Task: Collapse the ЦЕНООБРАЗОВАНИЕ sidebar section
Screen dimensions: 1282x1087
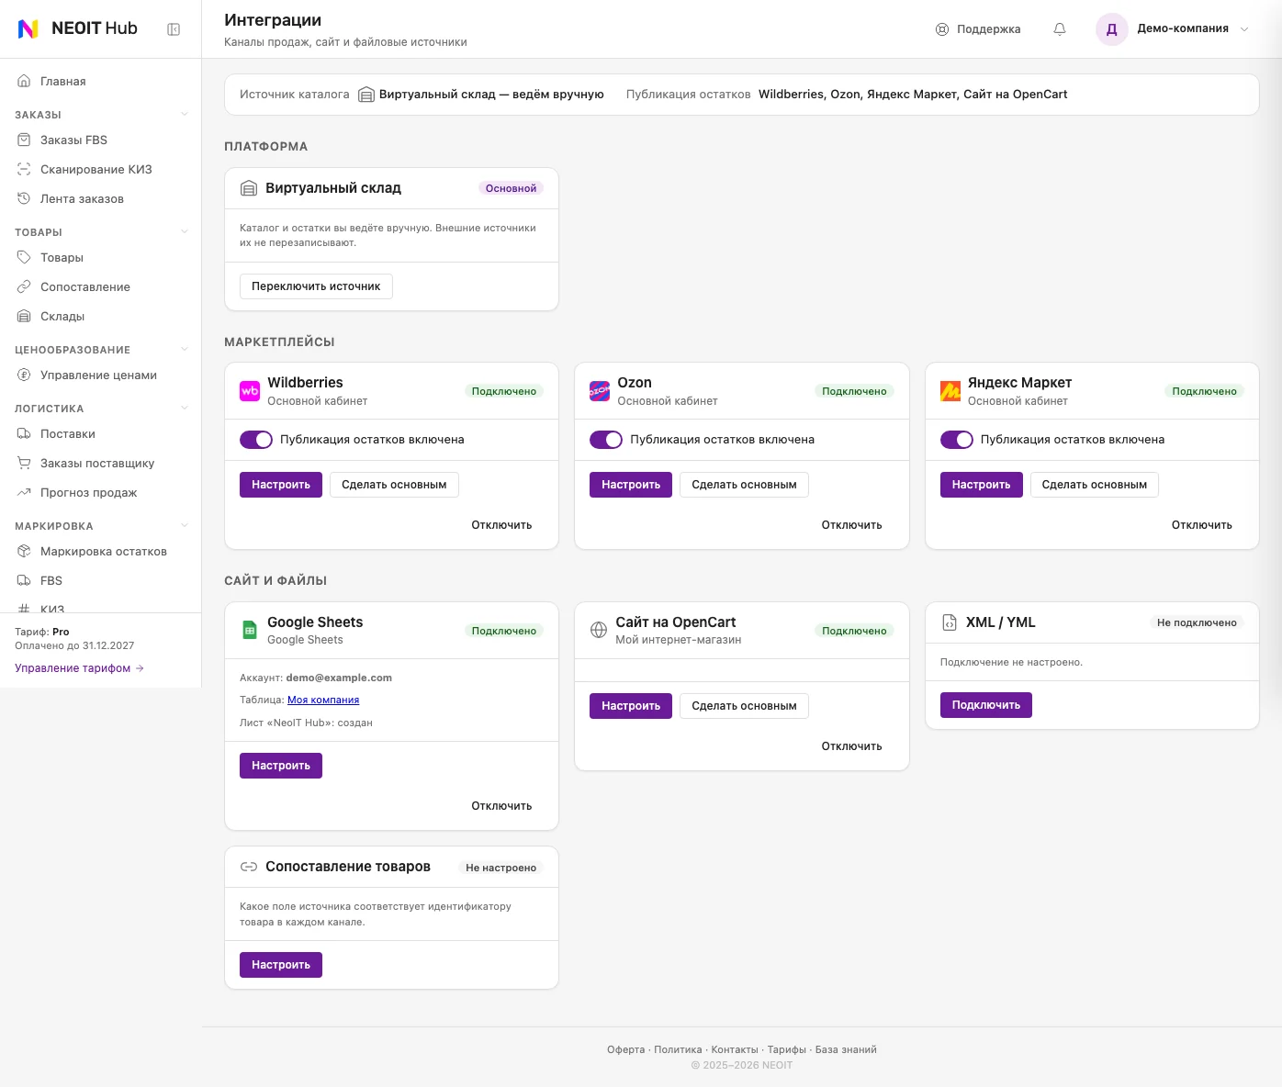Action: coord(185,350)
